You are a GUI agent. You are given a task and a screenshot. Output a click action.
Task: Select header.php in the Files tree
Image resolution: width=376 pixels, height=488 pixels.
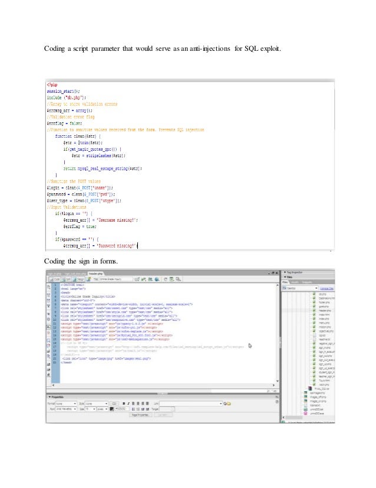point(325,310)
